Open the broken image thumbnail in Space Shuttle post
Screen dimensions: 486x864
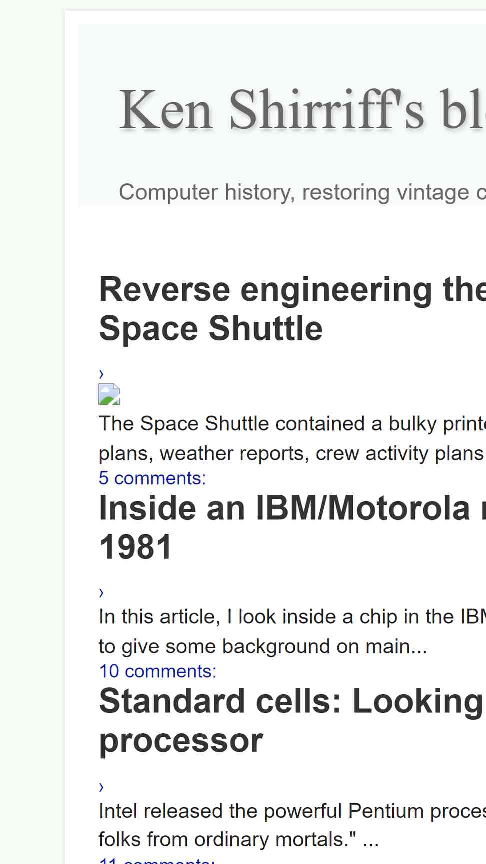109,394
